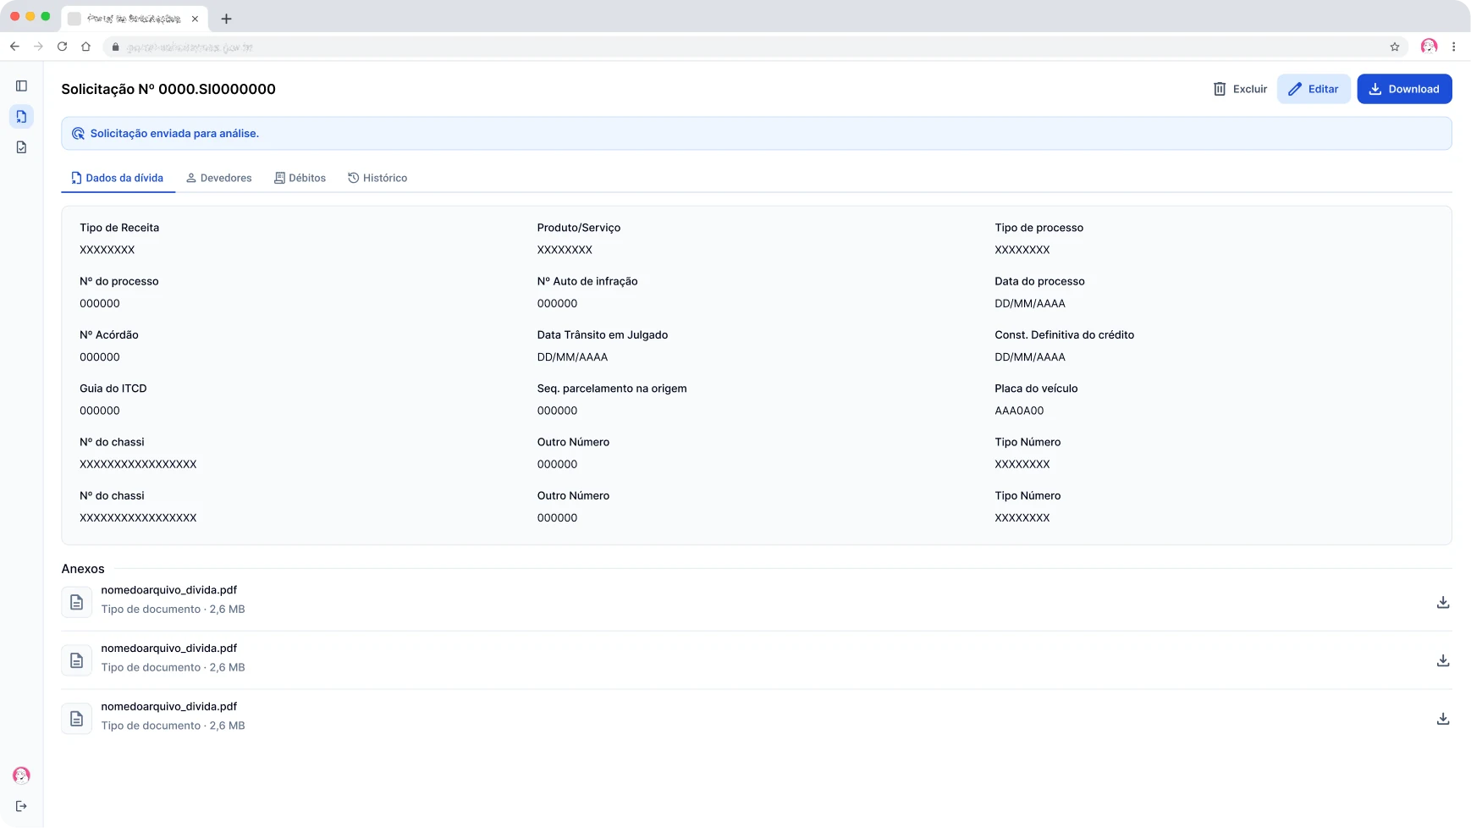
Task: Open the browser profile avatar
Action: (1430, 47)
